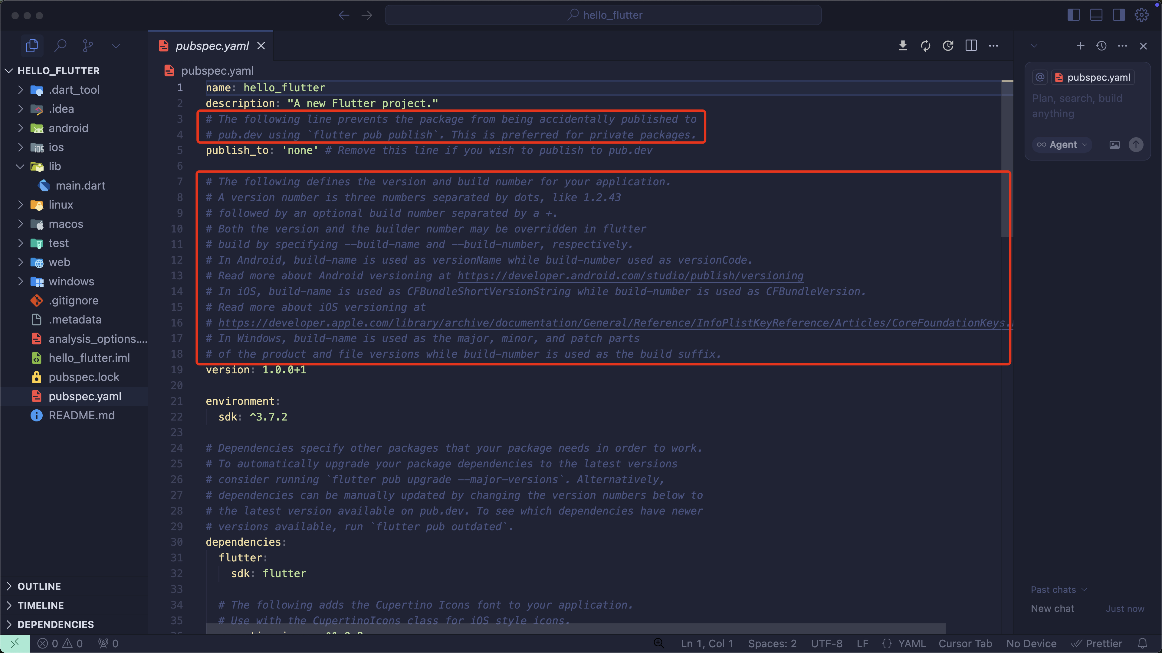Expand the OUTLINE section

(x=39, y=586)
